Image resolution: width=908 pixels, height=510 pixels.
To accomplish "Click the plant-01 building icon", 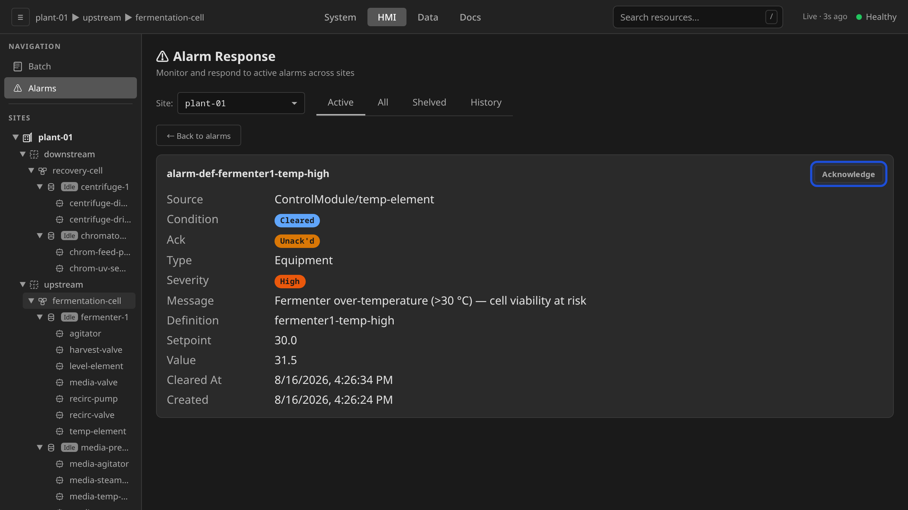I will 28,137.
